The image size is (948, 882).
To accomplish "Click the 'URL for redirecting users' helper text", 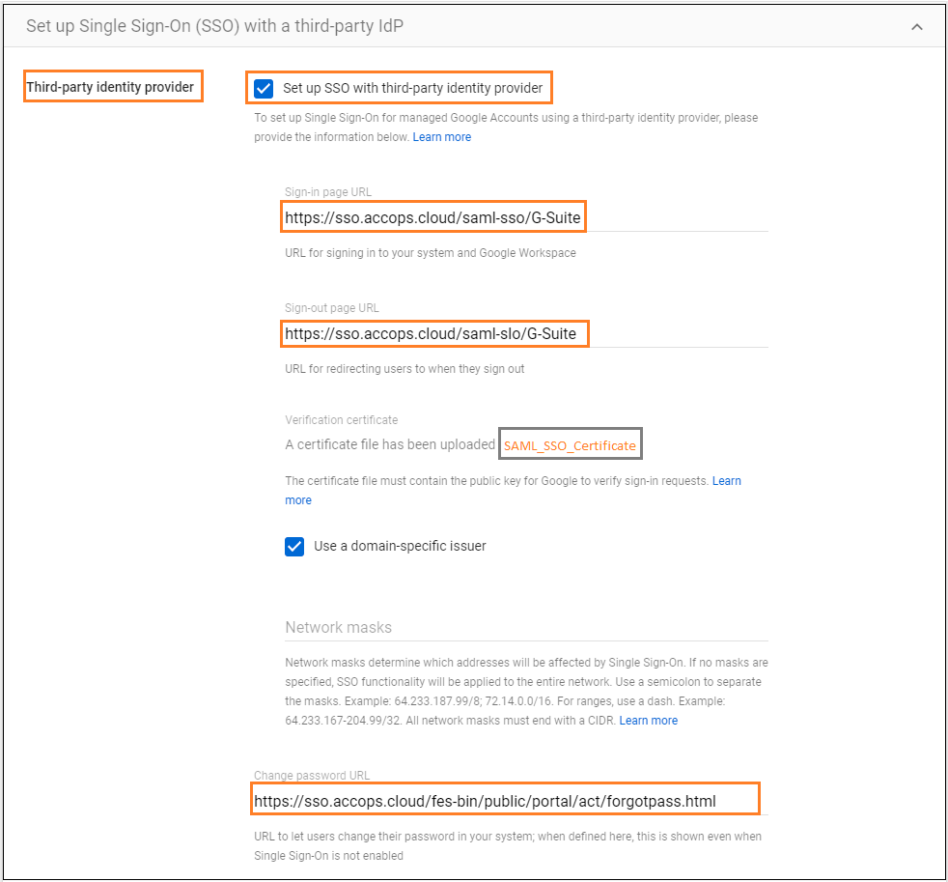I will [404, 369].
